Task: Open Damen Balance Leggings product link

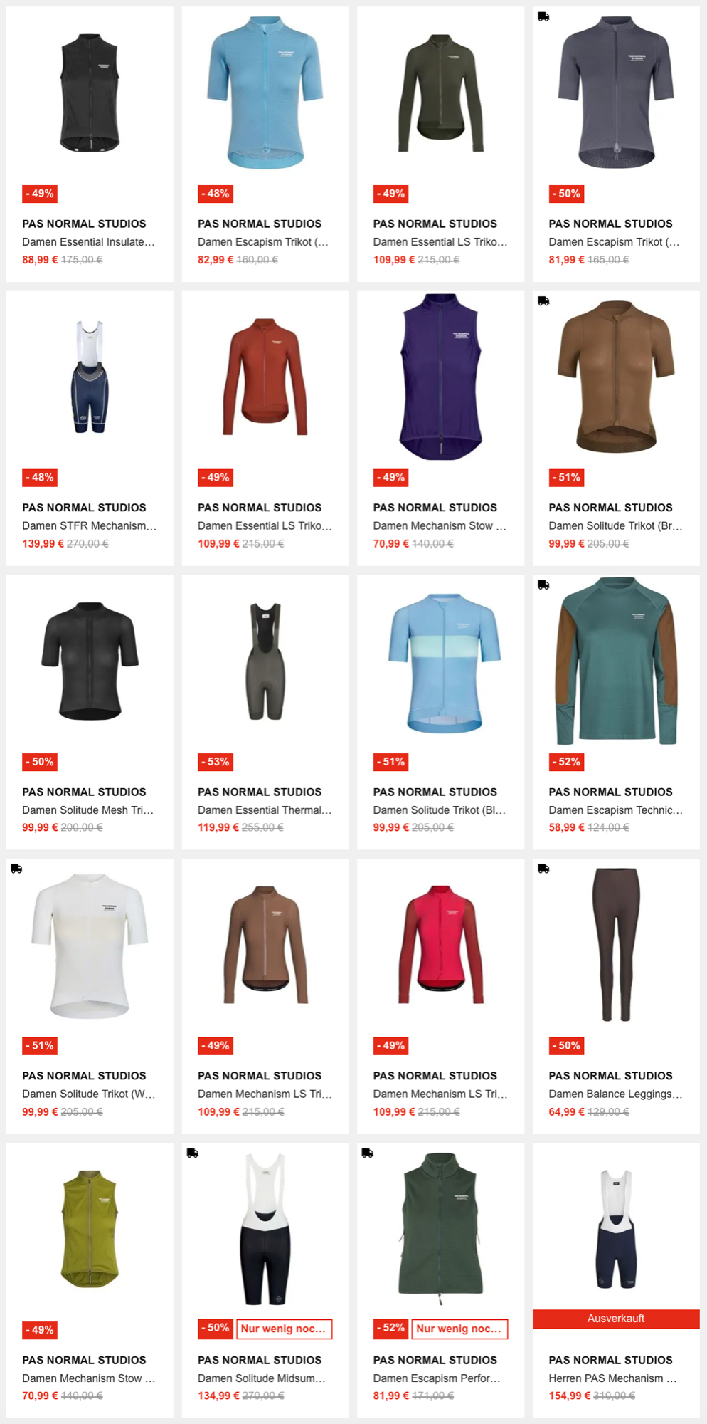Action: (x=615, y=1094)
